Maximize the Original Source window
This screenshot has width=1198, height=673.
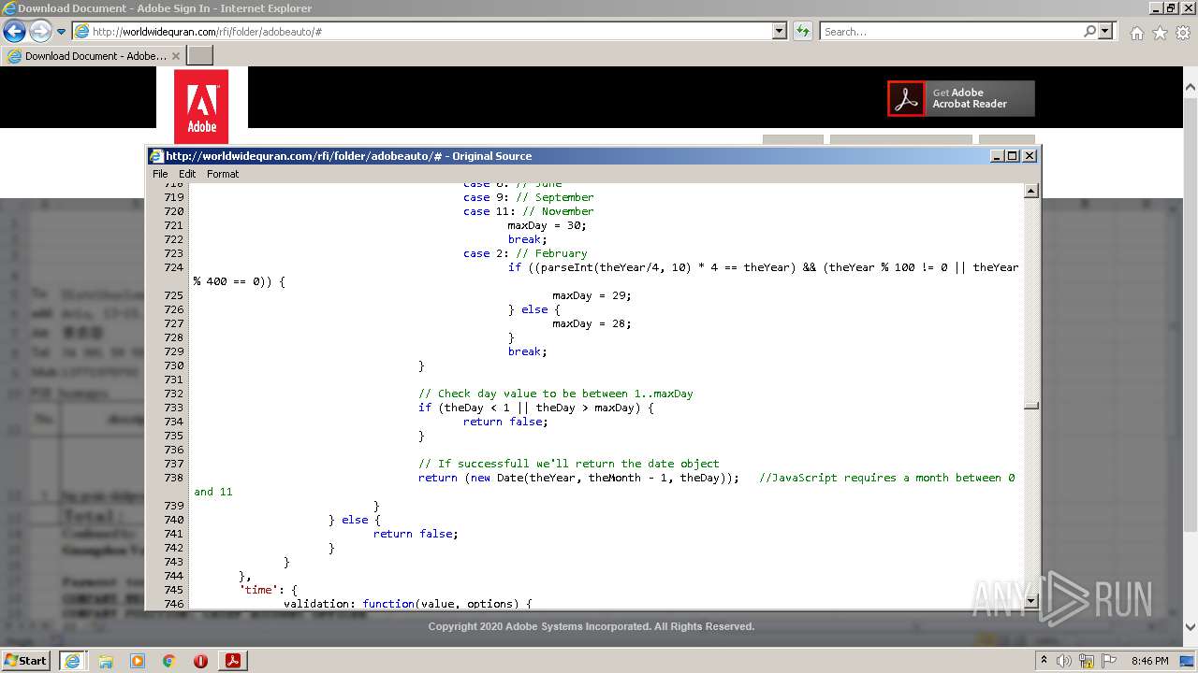point(1012,156)
